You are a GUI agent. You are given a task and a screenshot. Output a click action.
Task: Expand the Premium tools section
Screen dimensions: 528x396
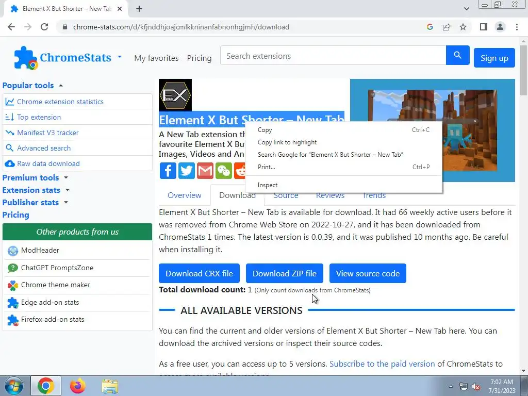[35, 177]
